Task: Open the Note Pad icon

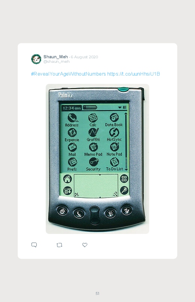Action: (114, 147)
